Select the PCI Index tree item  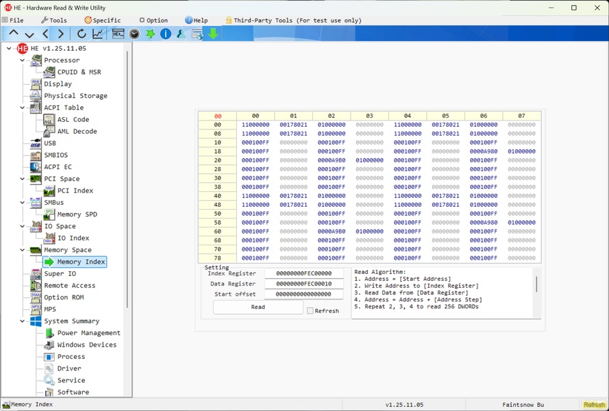point(75,190)
